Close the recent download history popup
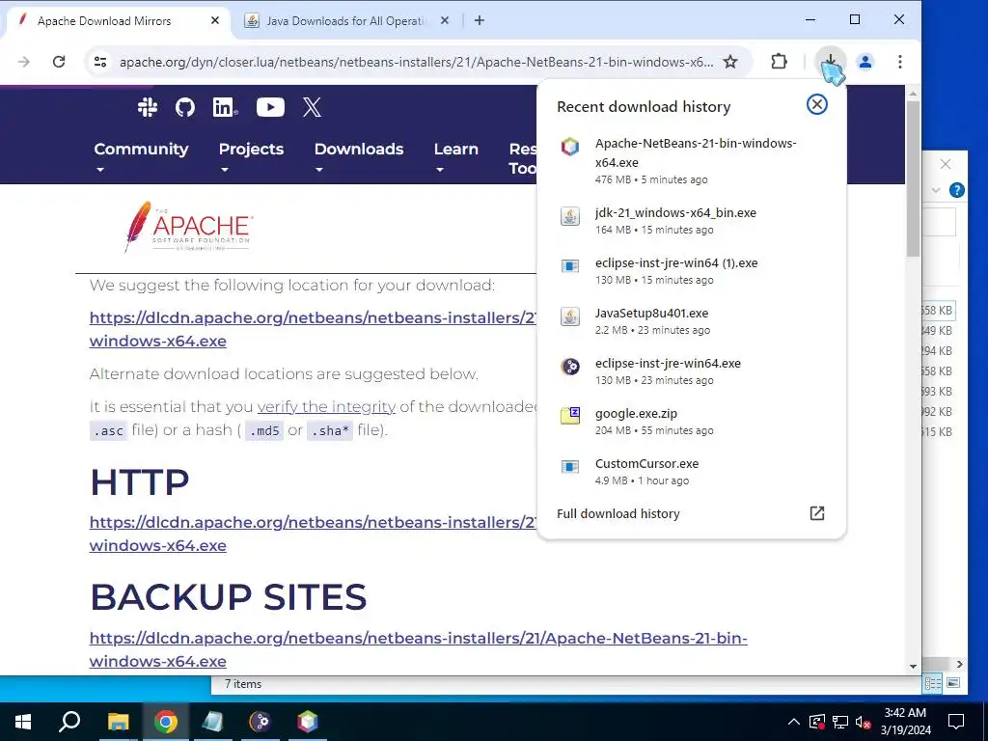The image size is (988, 741). coord(817,104)
